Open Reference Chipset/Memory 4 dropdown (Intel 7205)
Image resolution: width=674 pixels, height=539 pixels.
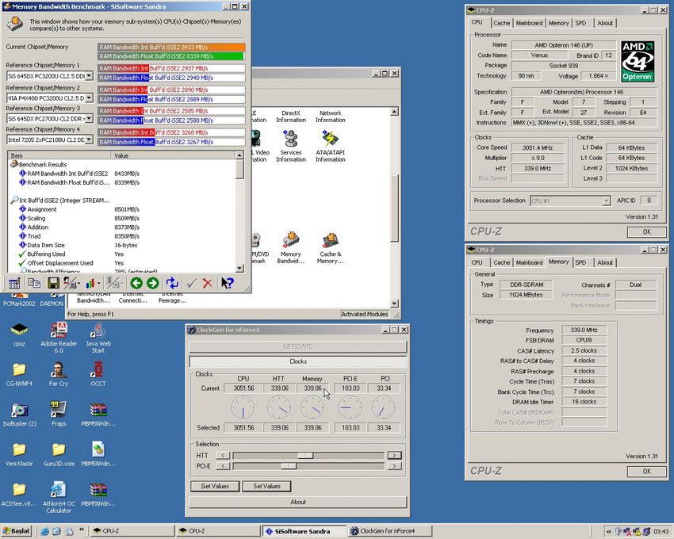point(89,140)
